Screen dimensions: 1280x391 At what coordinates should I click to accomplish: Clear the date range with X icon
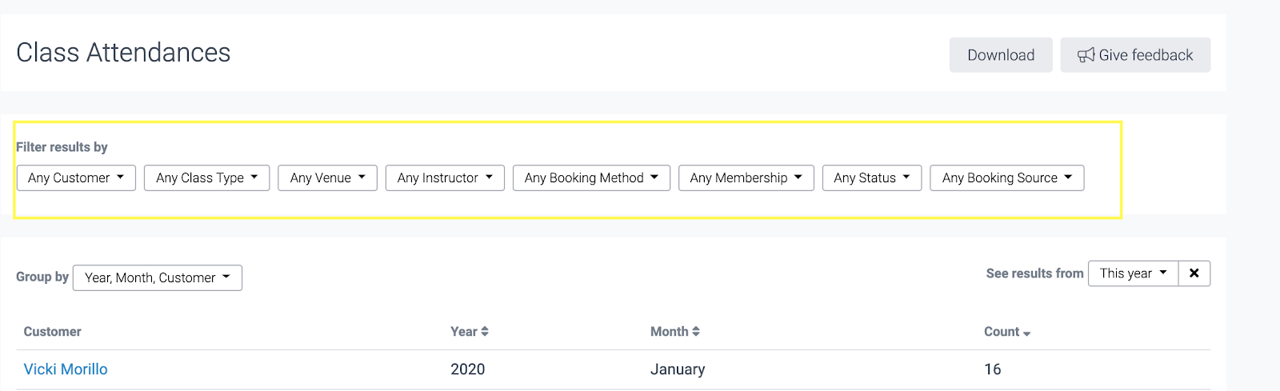1194,273
